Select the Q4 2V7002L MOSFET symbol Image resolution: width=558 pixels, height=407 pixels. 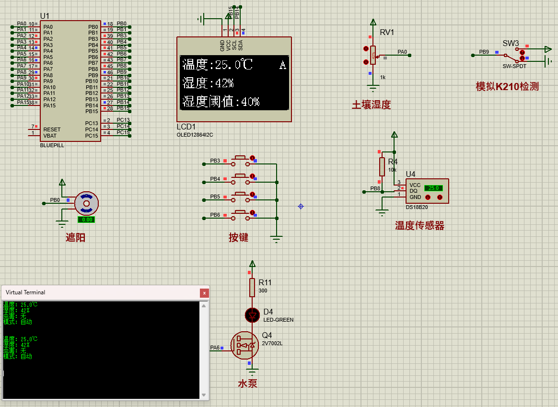tap(245, 345)
